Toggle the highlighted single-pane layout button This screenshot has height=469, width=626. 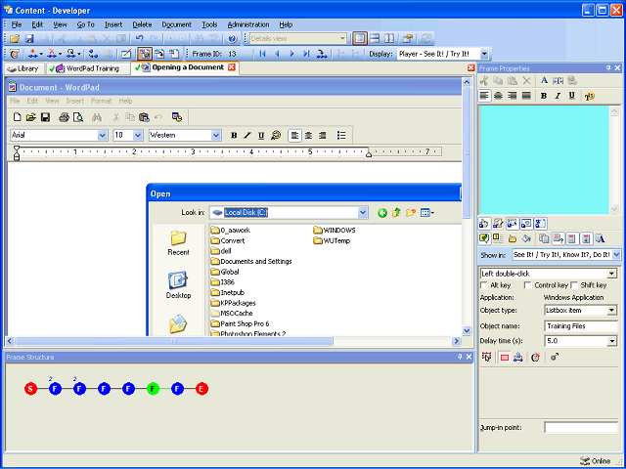[360, 39]
